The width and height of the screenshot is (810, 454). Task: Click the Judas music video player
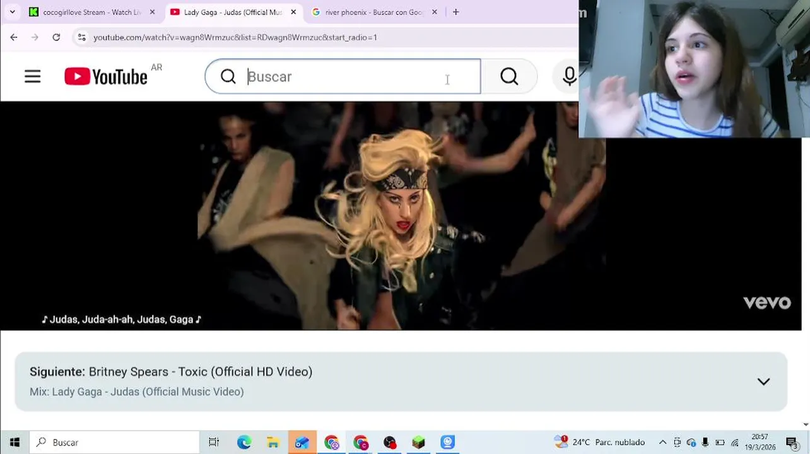401,216
